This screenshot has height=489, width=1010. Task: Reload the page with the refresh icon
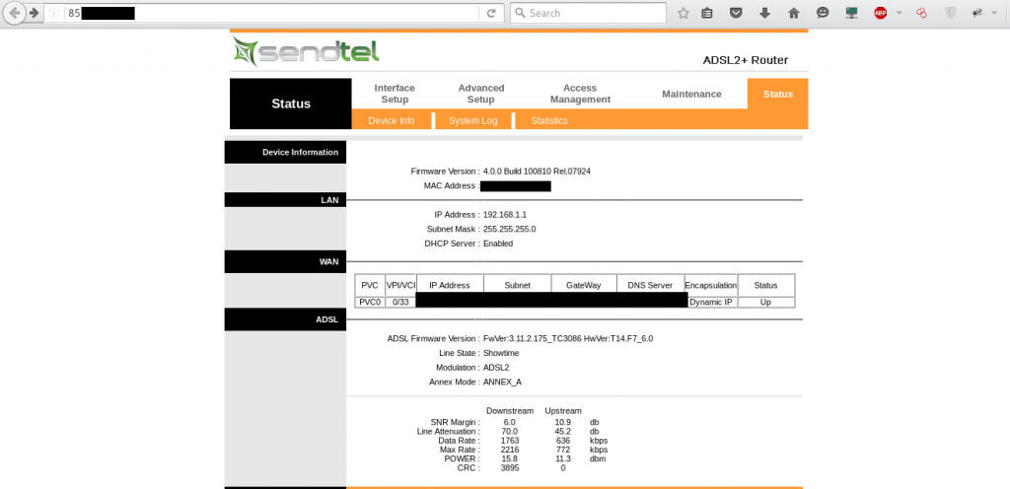[x=490, y=13]
